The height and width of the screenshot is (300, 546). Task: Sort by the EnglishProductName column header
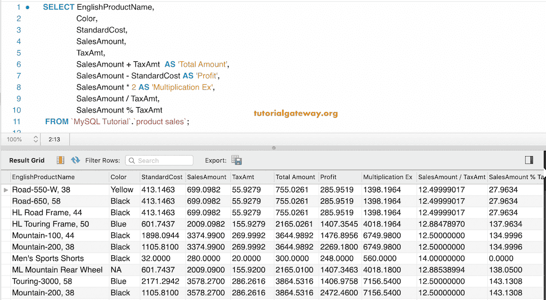pos(43,177)
